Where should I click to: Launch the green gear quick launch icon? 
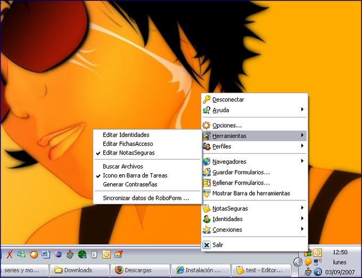pyautogui.click(x=82, y=255)
